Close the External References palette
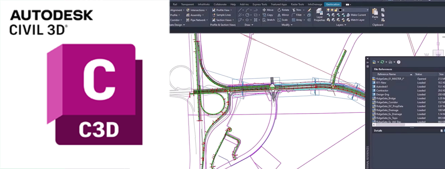This screenshot has width=445, height=169. point(367,59)
